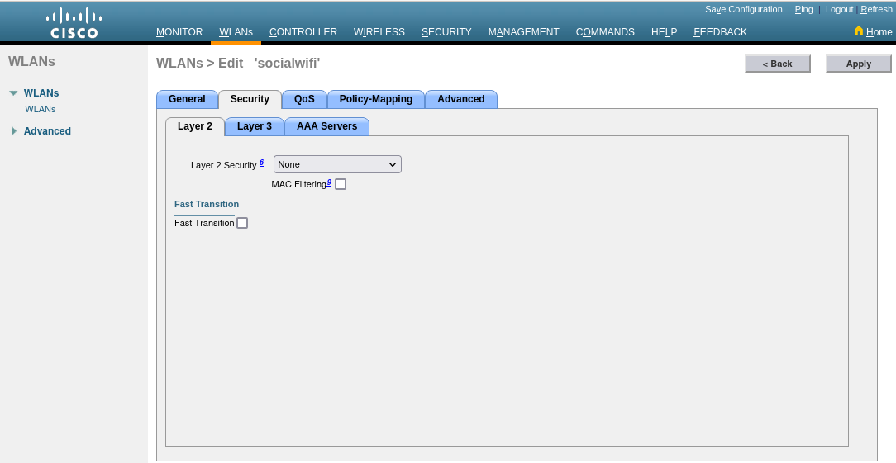Open footnote 6 beside Layer 2 Security
The image size is (896, 463).
click(261, 163)
